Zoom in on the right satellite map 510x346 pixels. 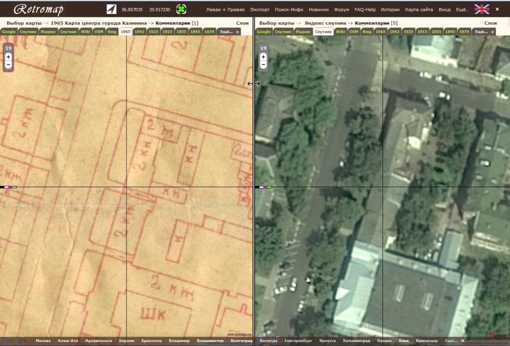[263, 57]
